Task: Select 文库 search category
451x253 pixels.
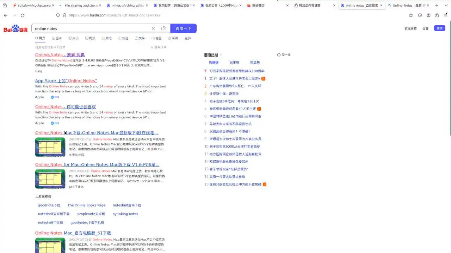Action: [x=140, y=38]
